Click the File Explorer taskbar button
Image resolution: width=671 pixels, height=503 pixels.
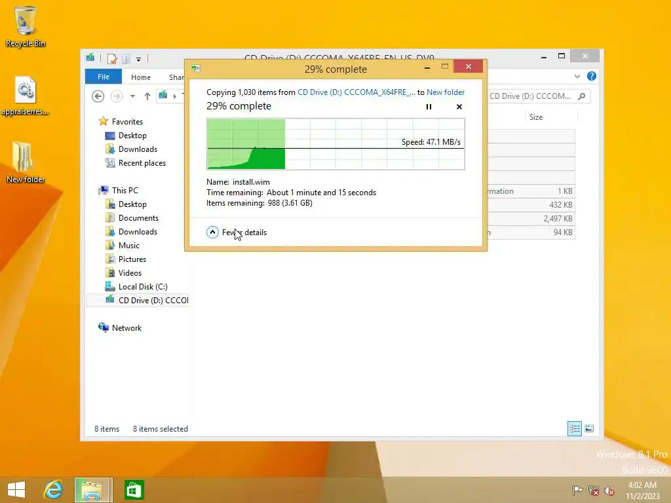[93, 490]
